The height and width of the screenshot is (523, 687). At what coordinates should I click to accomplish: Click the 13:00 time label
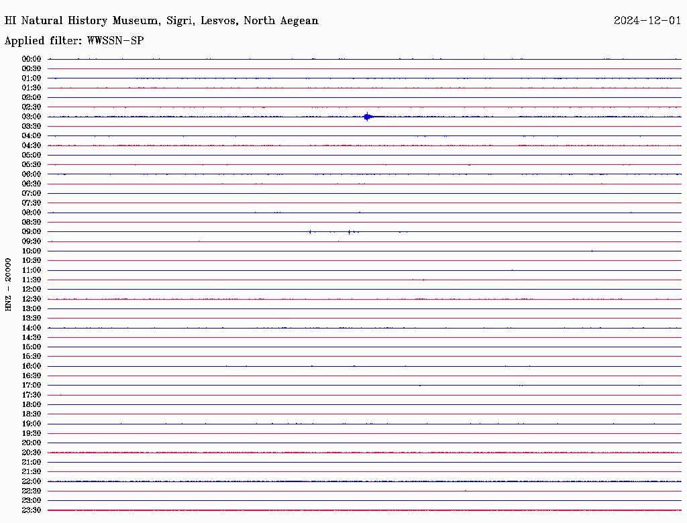tap(32, 308)
